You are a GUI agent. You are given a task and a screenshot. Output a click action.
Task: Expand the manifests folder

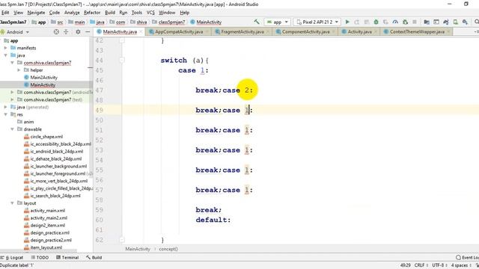5,48
